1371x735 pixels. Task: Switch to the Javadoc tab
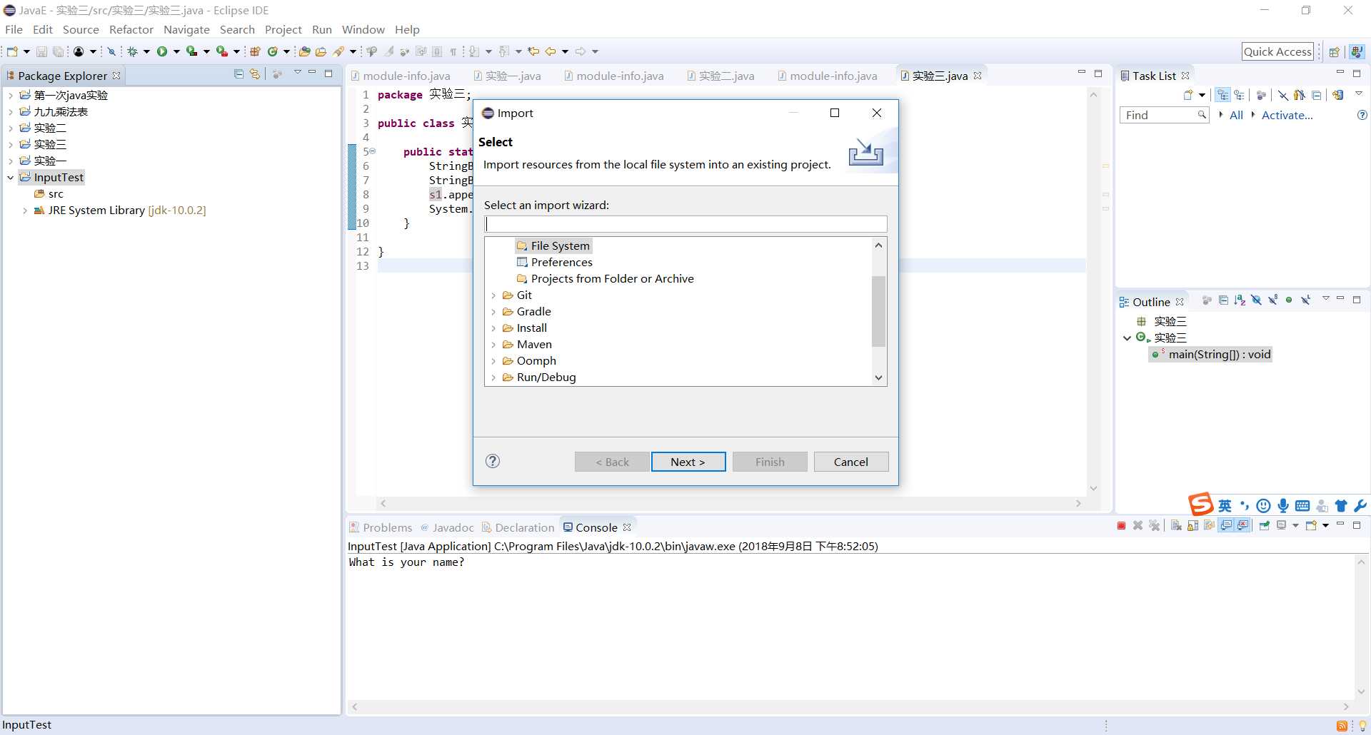click(x=447, y=527)
